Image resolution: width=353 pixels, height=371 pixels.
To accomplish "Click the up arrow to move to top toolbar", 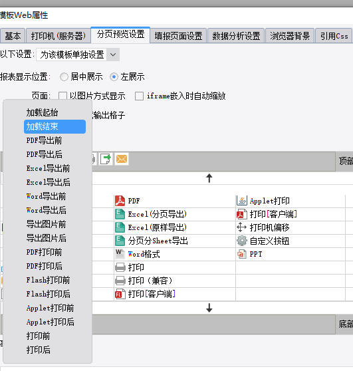I will coord(209,178).
